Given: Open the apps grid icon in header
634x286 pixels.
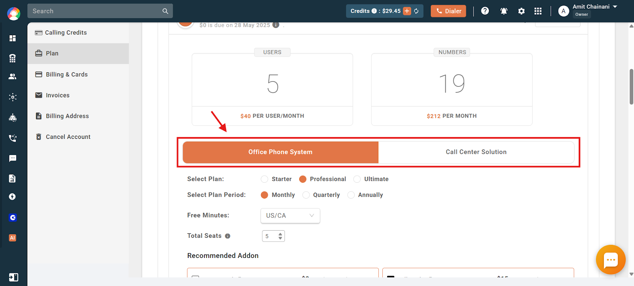Looking at the screenshot, I should pyautogui.click(x=538, y=11).
